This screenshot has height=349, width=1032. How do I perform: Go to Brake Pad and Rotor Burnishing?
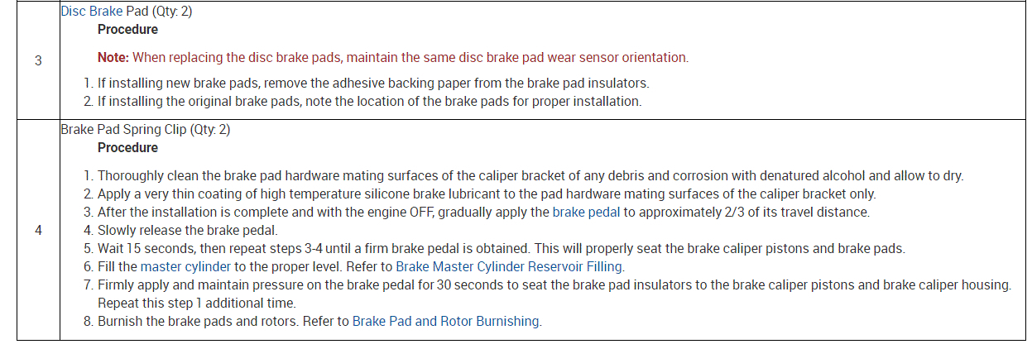point(446,321)
